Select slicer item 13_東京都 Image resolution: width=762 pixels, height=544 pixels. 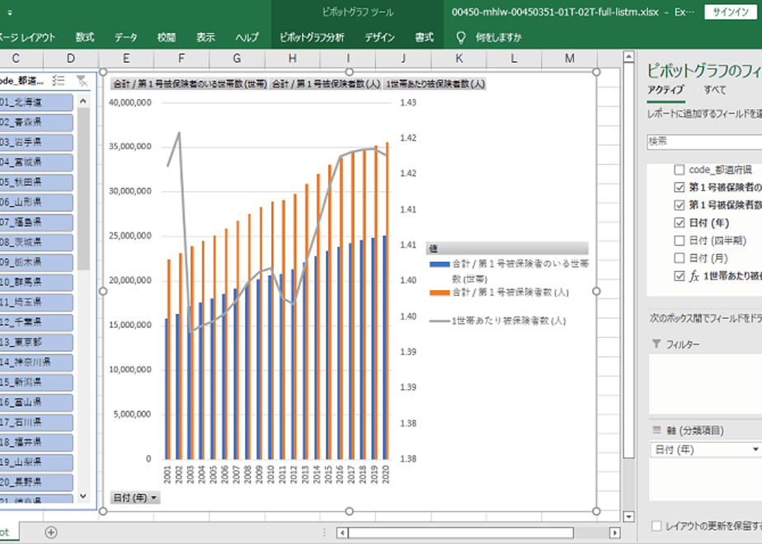click(36, 342)
